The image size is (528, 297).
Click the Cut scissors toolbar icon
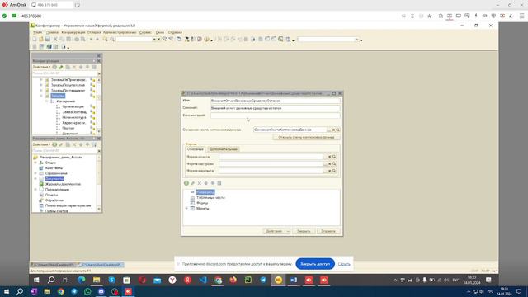pos(55,40)
